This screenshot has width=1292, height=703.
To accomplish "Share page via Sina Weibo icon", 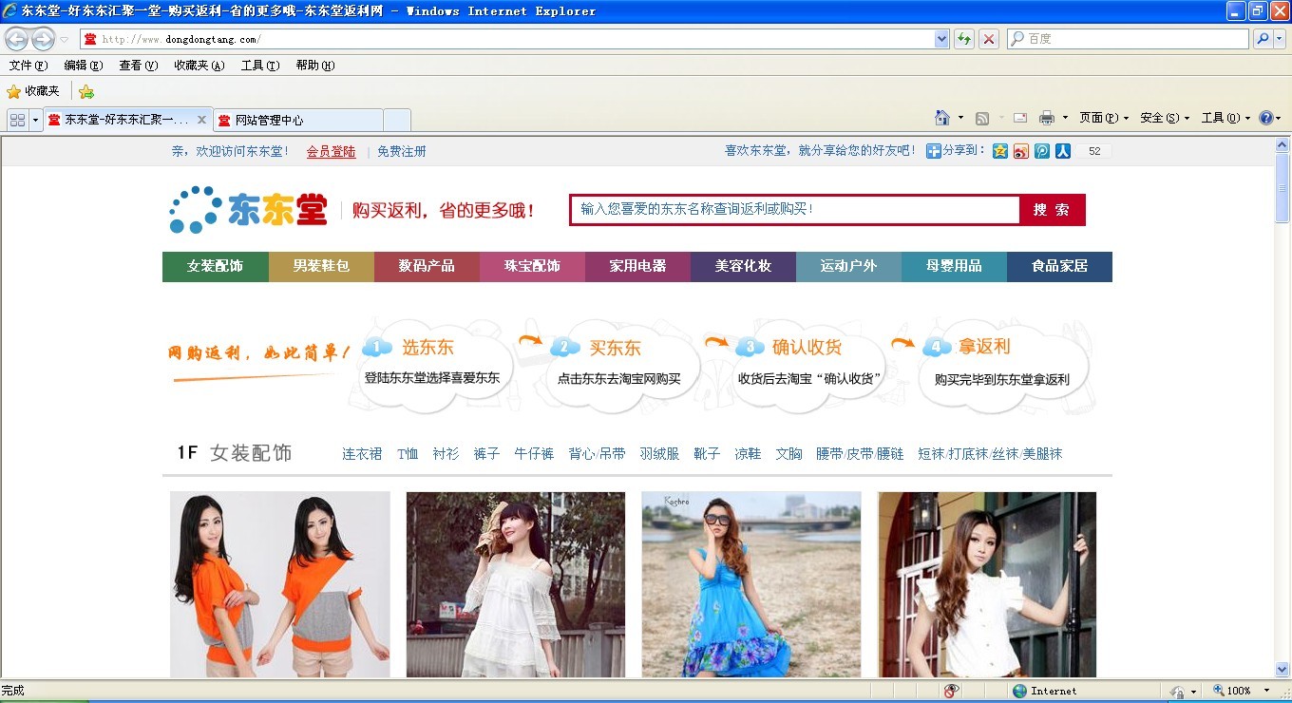I will [1020, 151].
